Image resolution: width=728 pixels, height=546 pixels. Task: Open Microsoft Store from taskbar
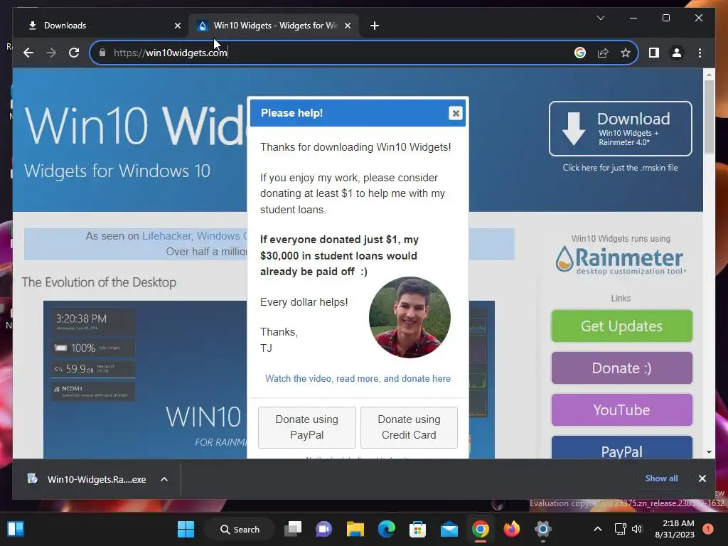coord(417,529)
